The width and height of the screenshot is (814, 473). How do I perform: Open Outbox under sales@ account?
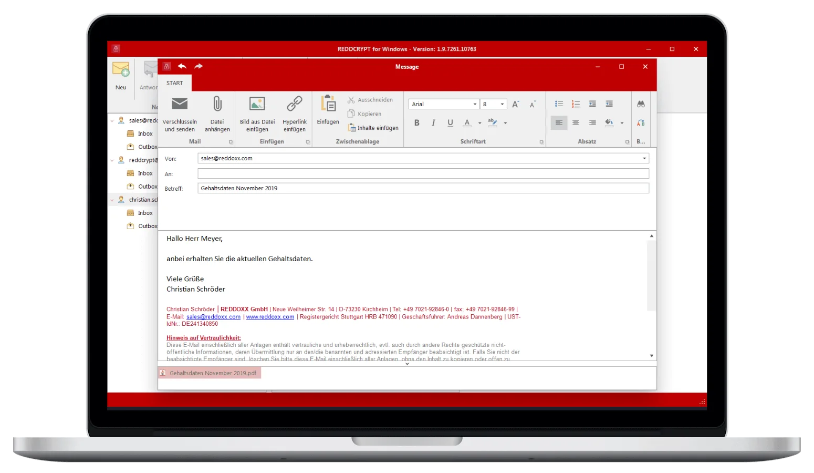(x=142, y=147)
